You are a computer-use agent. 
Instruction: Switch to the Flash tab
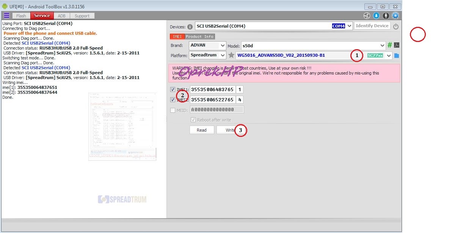tap(21, 16)
